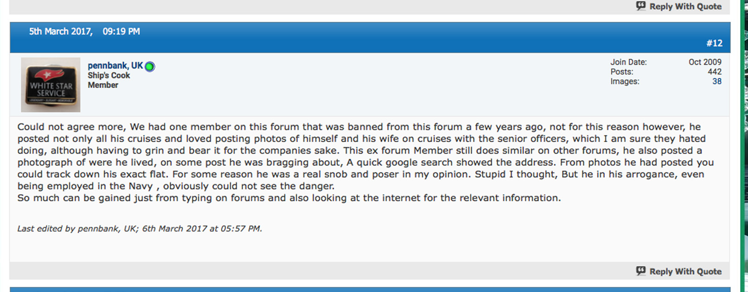This screenshot has width=748, height=292.
Task: Click the Join Date label
Action: coord(628,62)
